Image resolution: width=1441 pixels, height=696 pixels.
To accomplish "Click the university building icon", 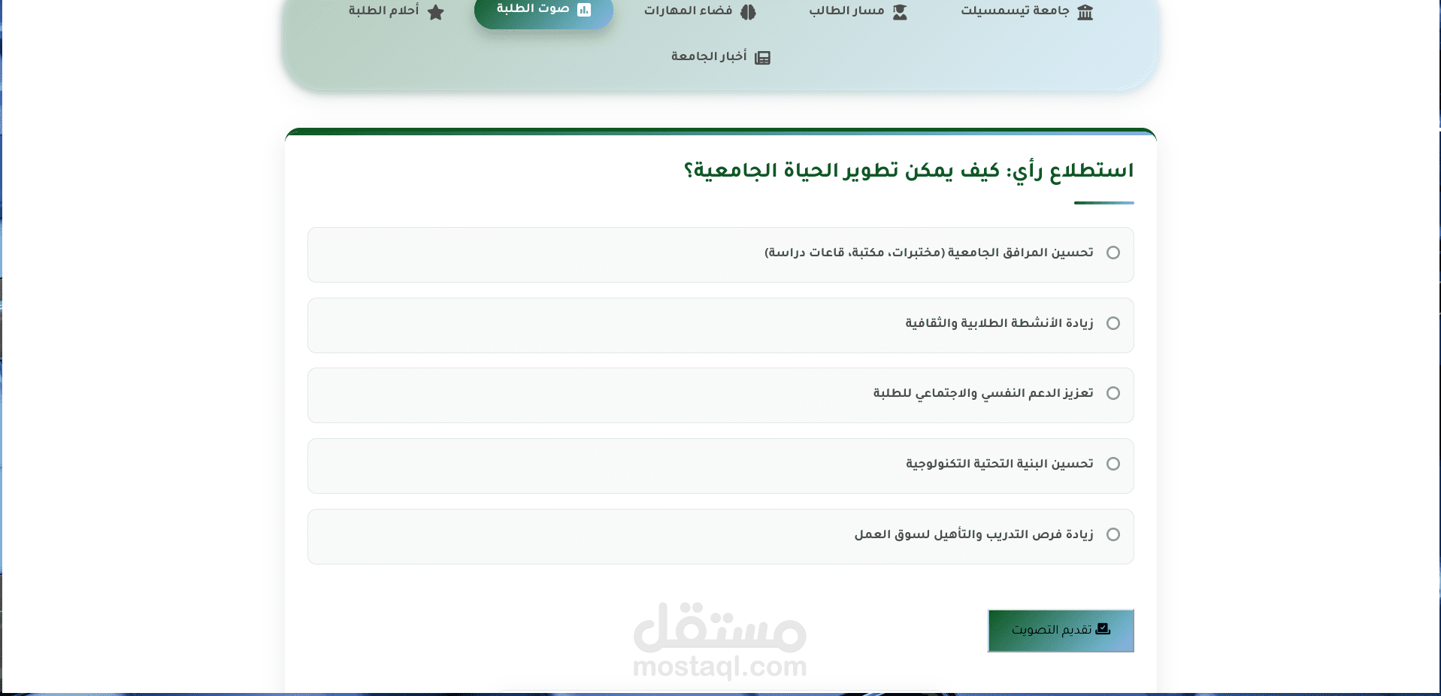I will (1085, 12).
